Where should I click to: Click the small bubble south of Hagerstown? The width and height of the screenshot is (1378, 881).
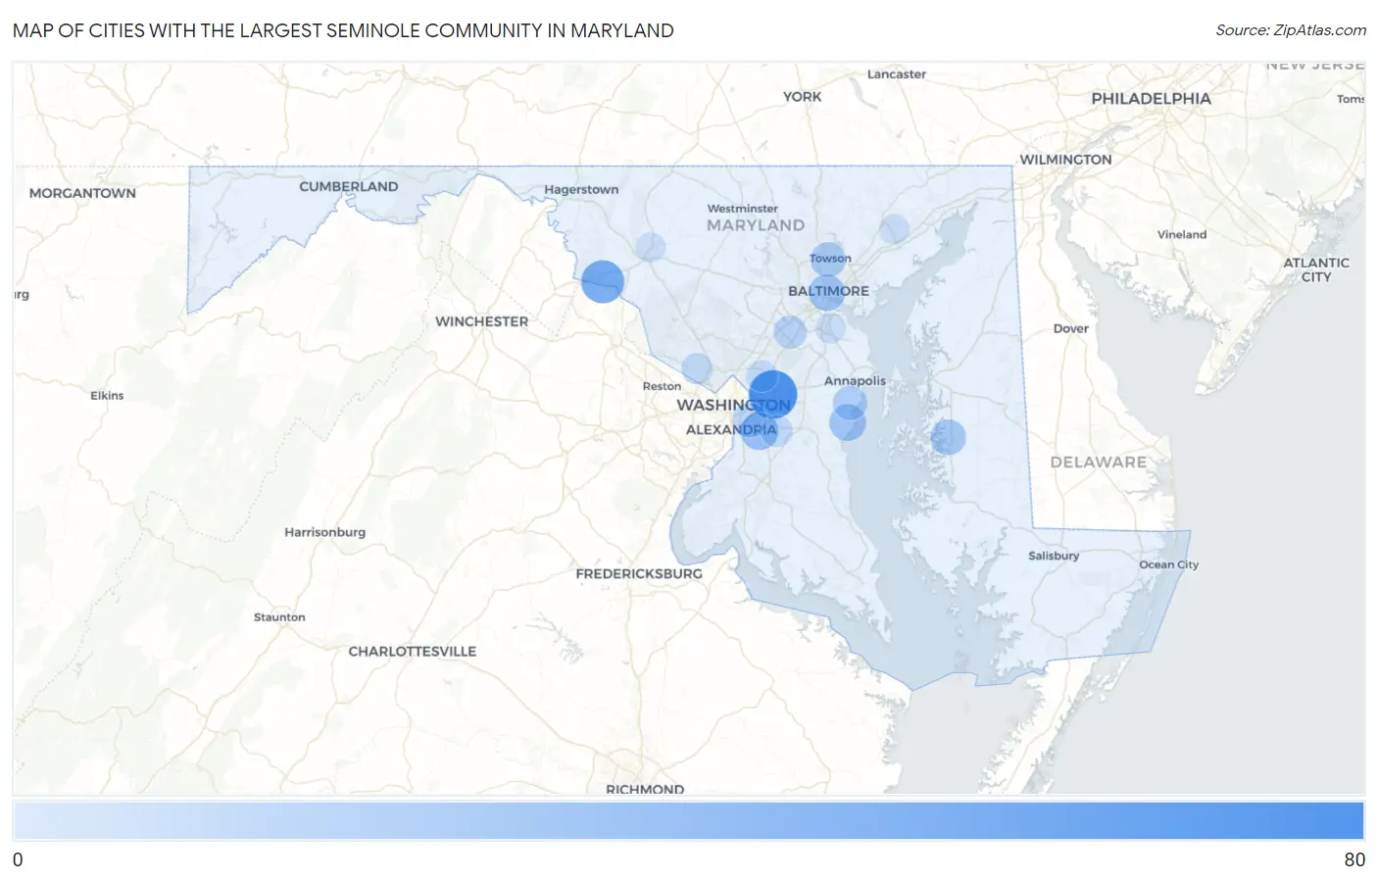651,247
